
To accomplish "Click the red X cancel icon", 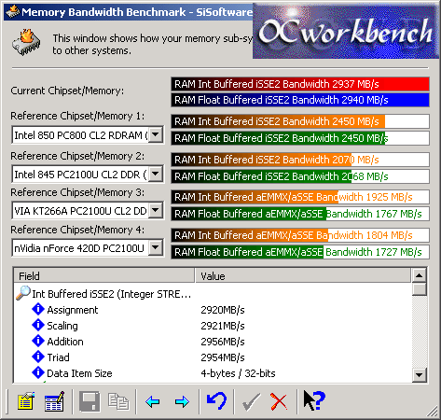I will click(279, 402).
